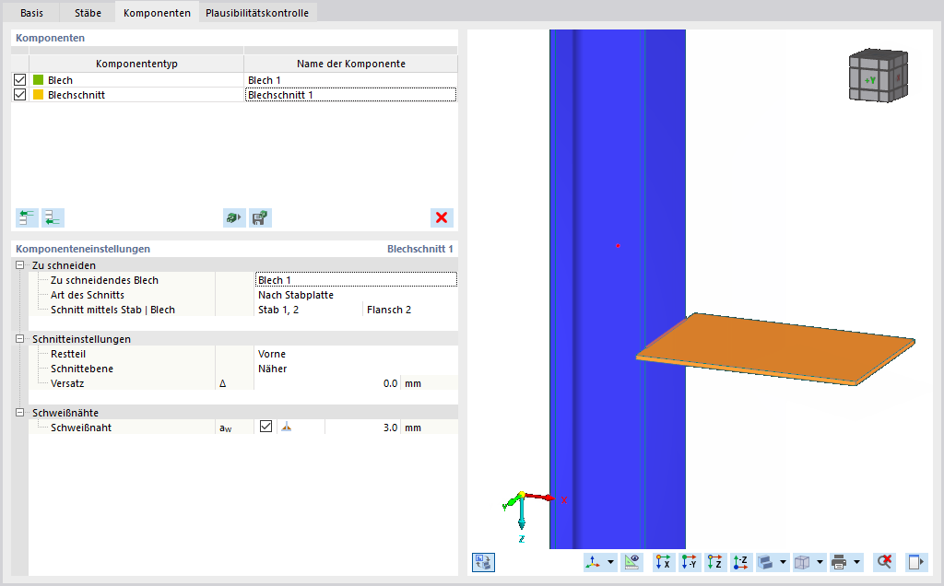944x586 pixels.
Task: Click the detach window panel icon
Action: [x=915, y=562]
